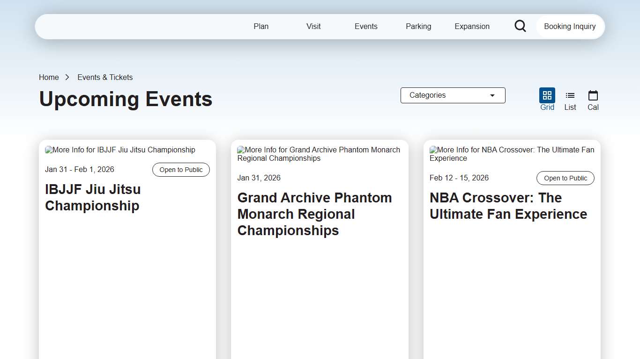Screen dimensions: 640x359
Task: Open the NBA Crossover event title
Action: pos(508,206)
